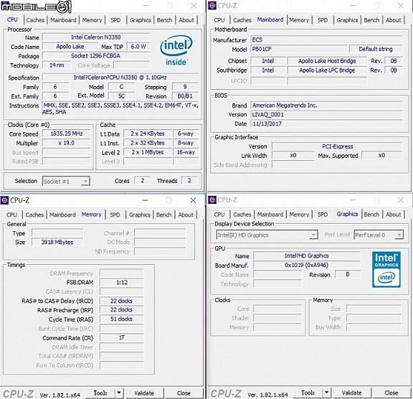
Task: Click Validate button in the Graphics window footer
Action: pyautogui.click(x=351, y=393)
